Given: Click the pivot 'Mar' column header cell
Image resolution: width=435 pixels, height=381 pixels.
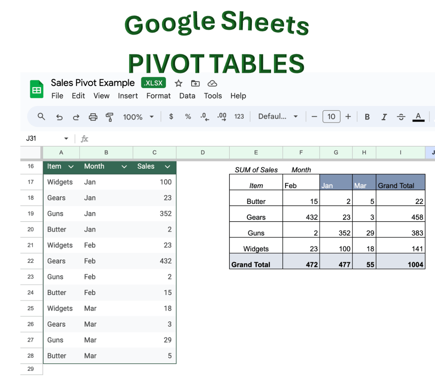Looking at the screenshot, I should 364,182.
